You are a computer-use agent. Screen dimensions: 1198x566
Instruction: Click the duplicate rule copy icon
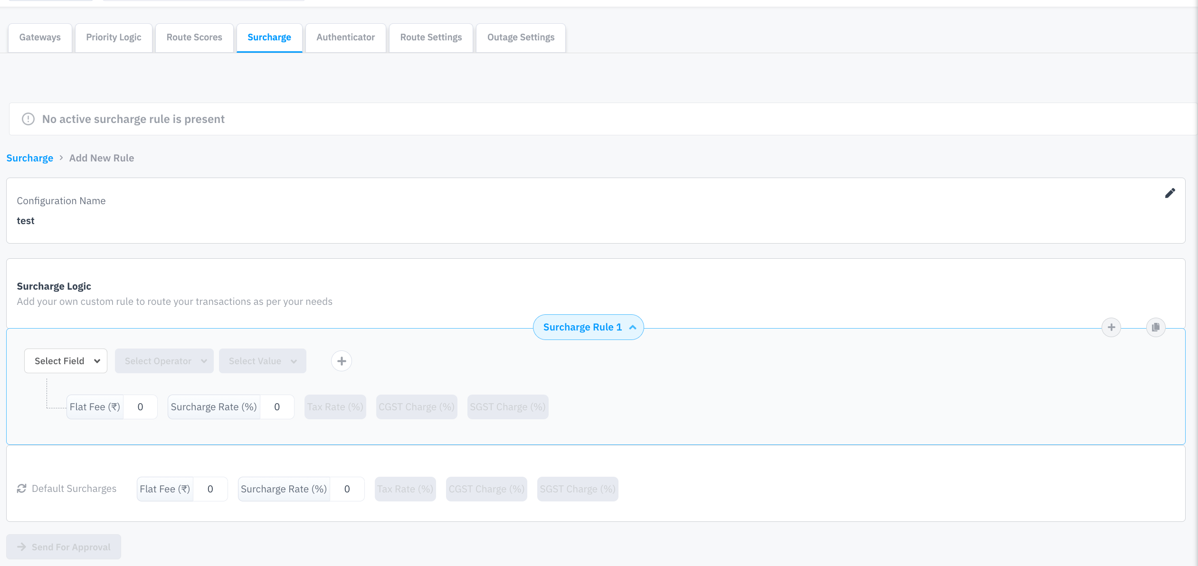[1156, 327]
